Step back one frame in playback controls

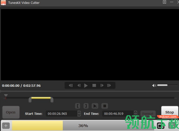[x=79, y=86]
